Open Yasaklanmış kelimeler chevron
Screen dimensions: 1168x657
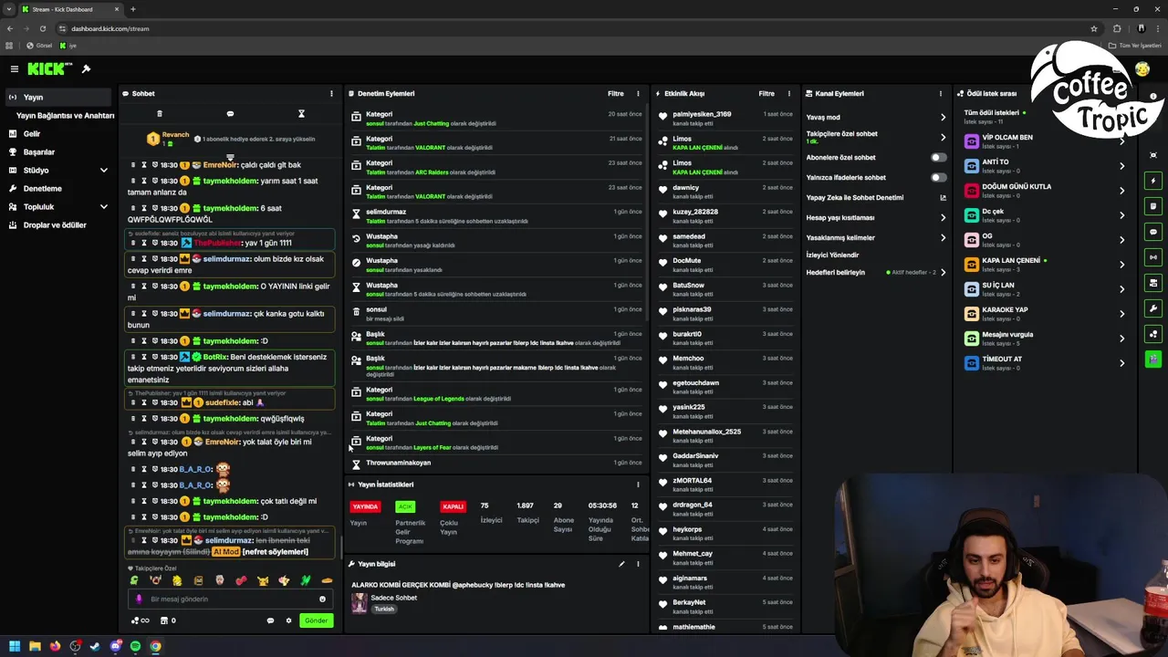(x=943, y=237)
